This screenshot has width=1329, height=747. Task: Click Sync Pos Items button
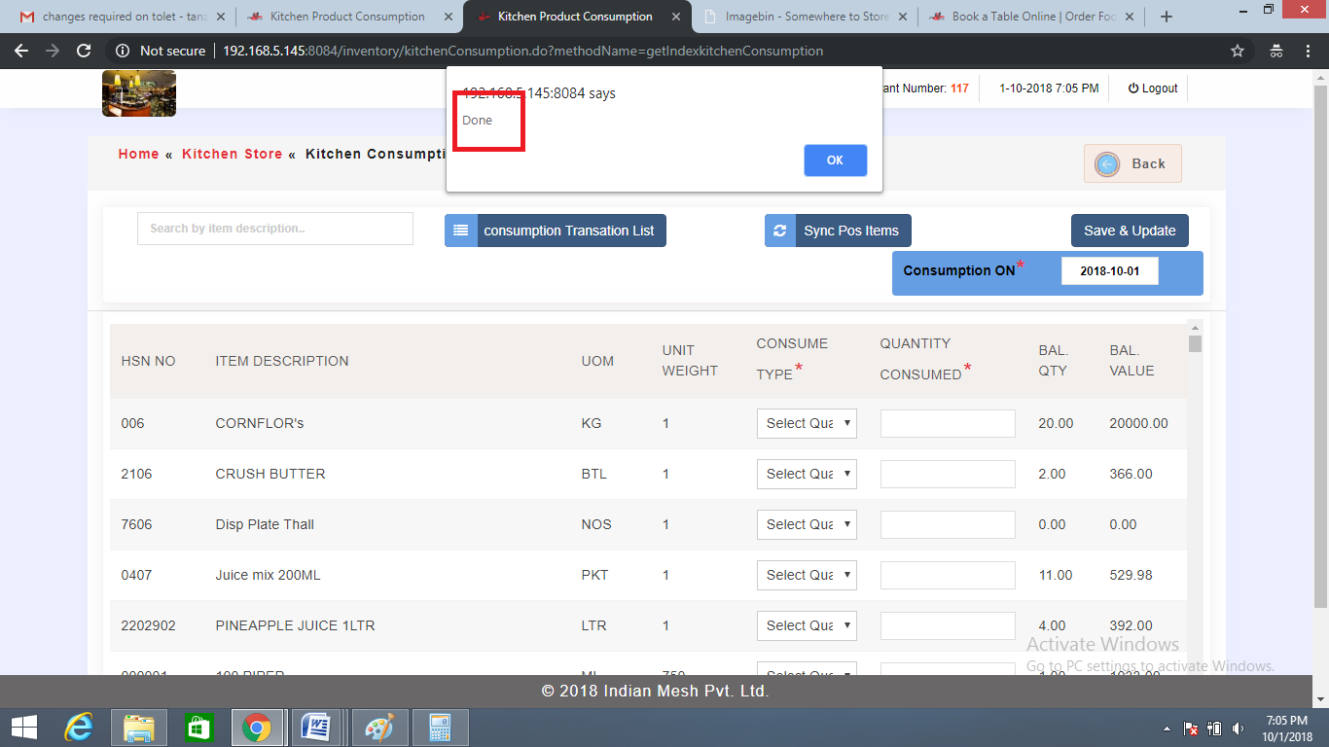[x=838, y=231]
